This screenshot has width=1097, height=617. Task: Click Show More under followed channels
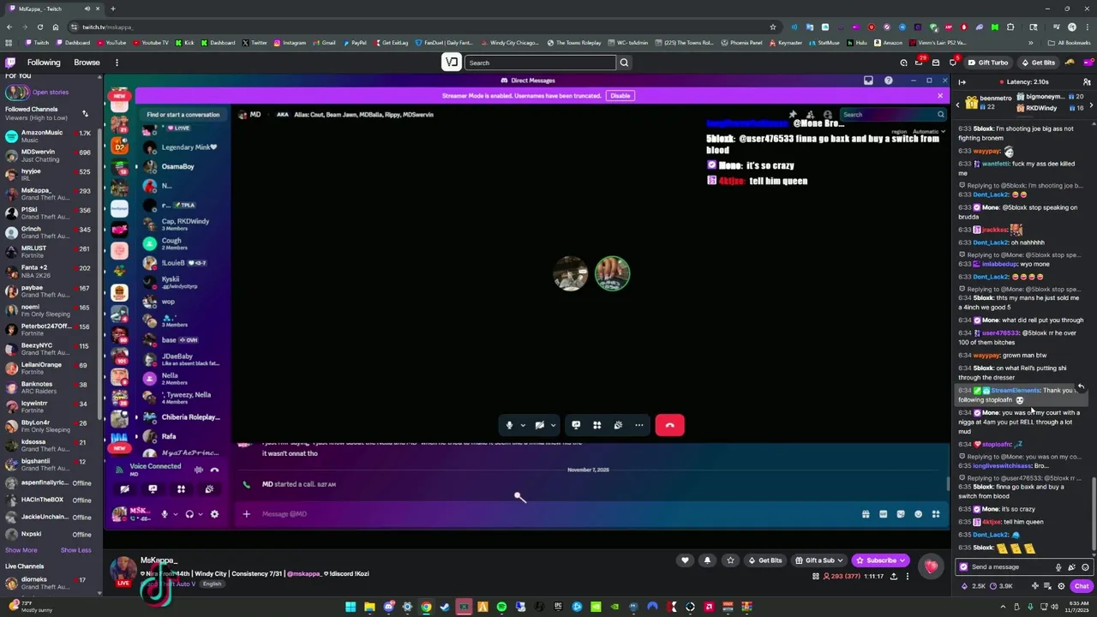tap(21, 550)
